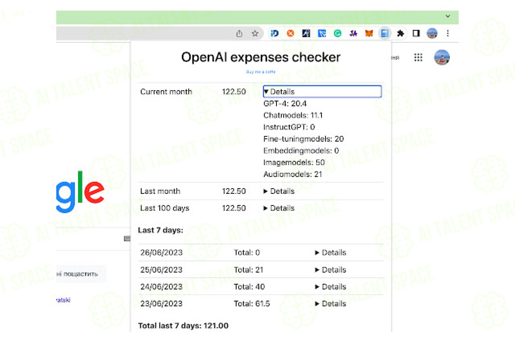Click the 25/06/2023 date
This screenshot has width=515, height=343.
click(x=161, y=270)
